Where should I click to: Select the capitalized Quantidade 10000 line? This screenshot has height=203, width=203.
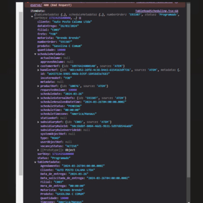(x=54, y=198)
